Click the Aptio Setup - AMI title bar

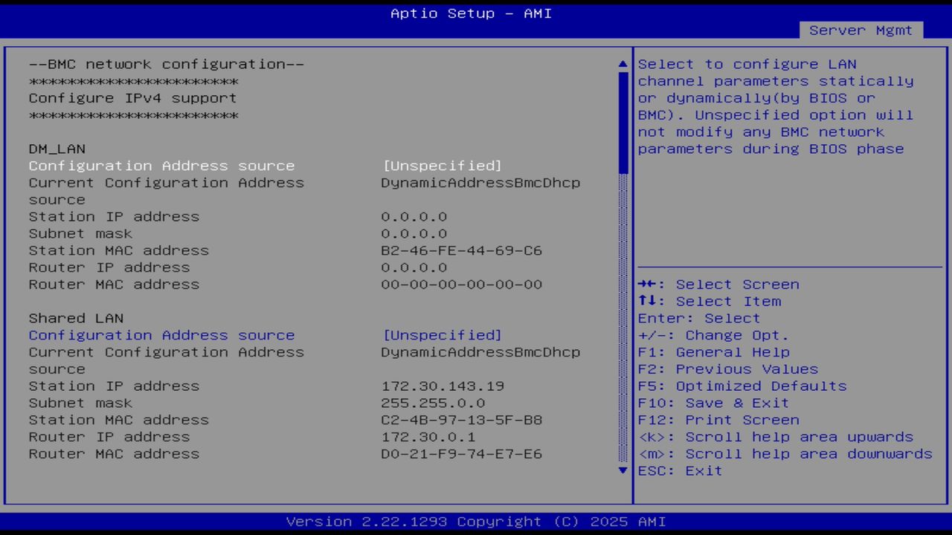(x=470, y=13)
